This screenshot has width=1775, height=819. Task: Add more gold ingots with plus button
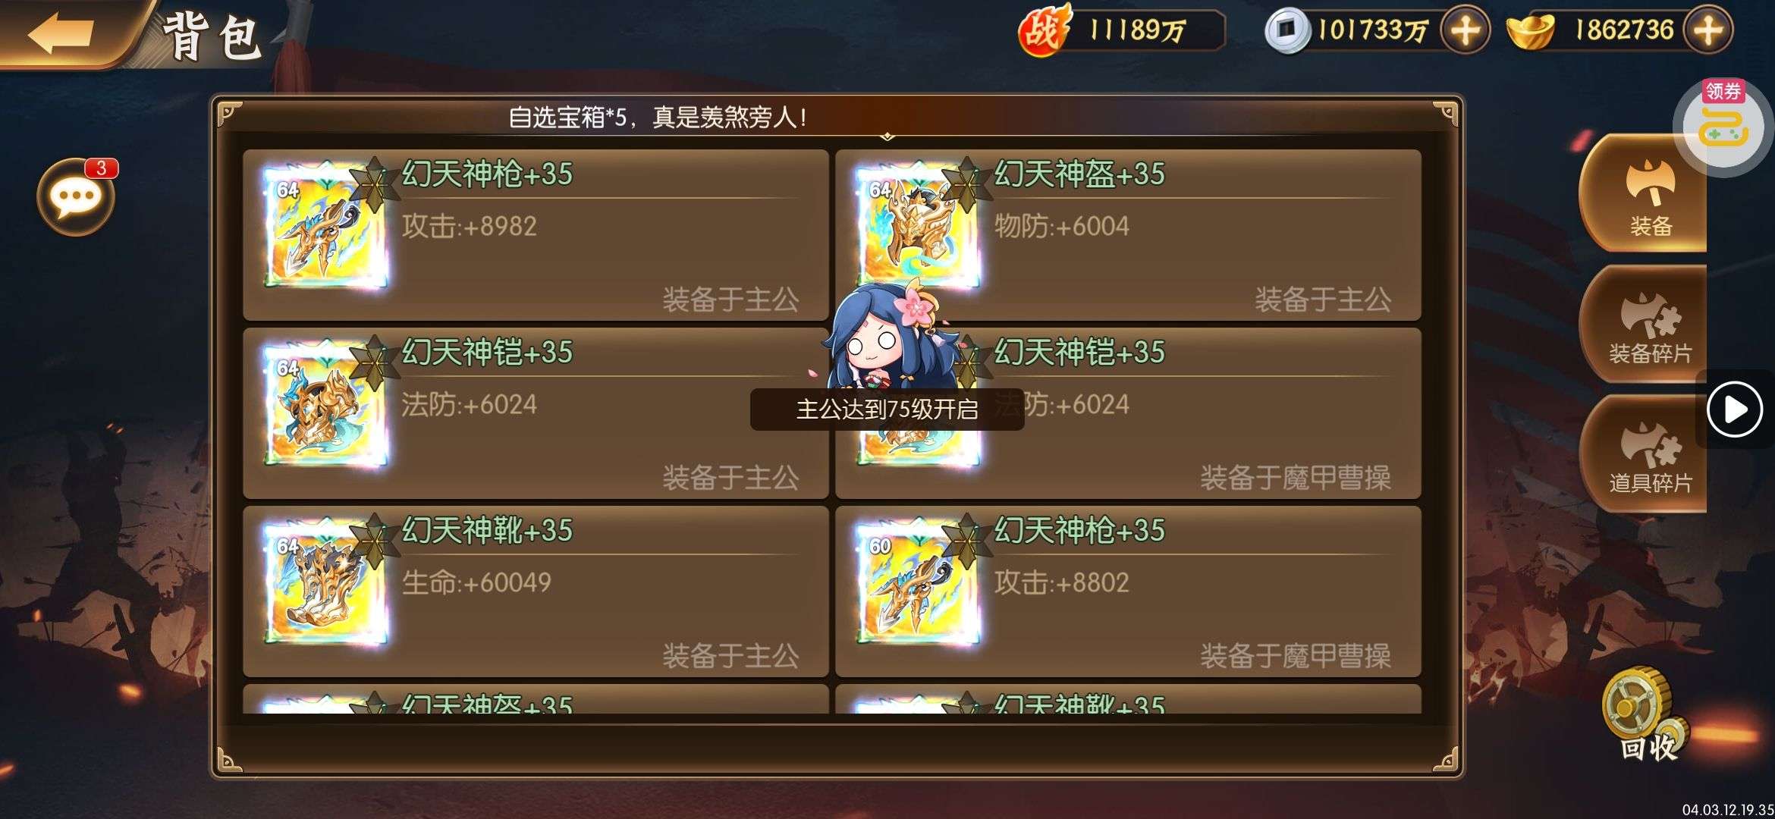1707,30
